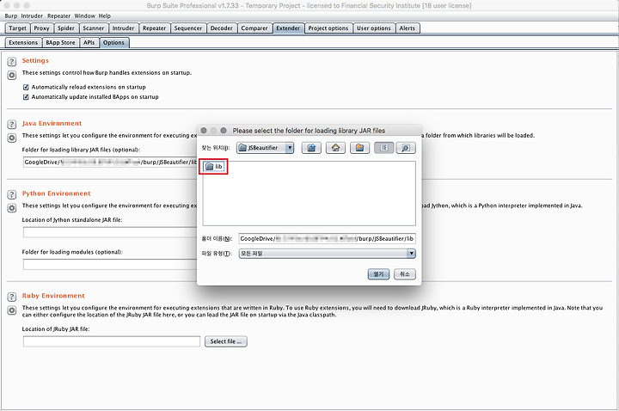Click gear icon under Settings section
Screen dimensions: 619x411
(12, 75)
